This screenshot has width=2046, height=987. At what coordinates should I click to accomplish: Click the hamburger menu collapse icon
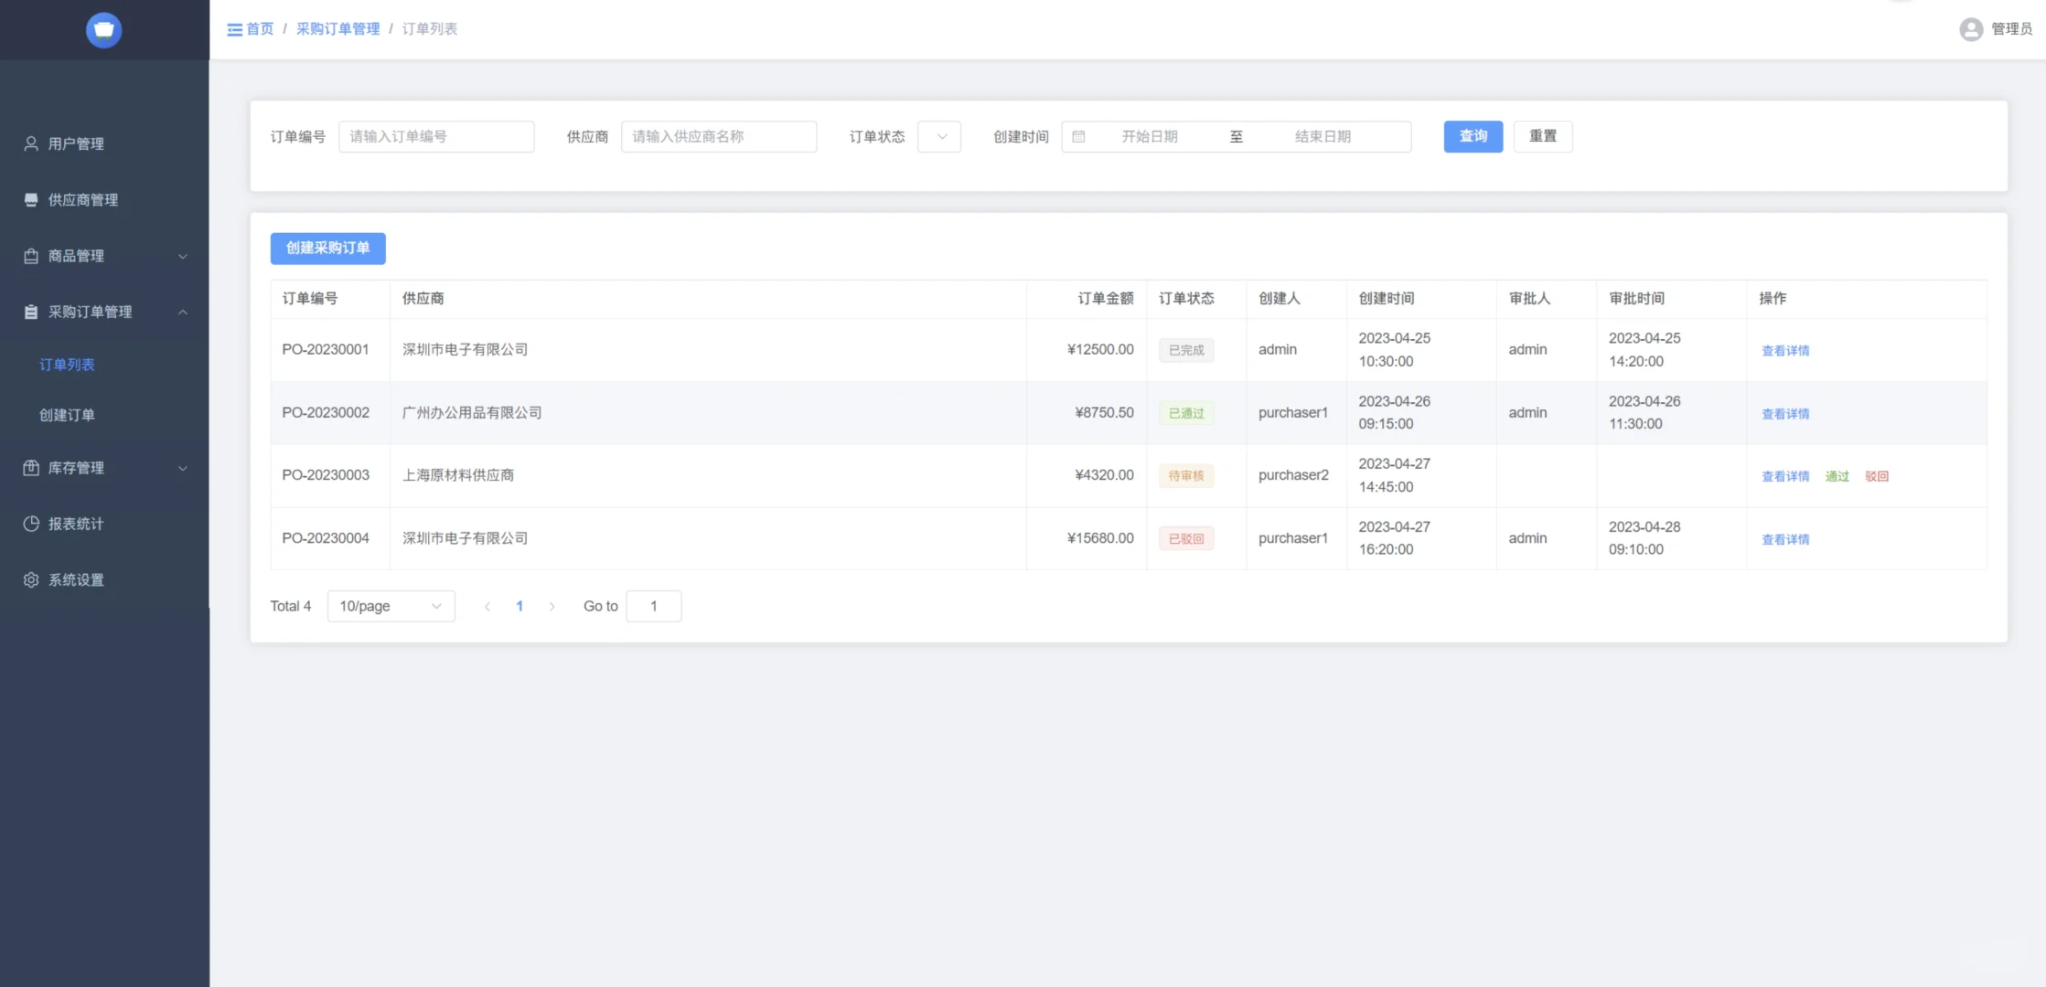(235, 29)
